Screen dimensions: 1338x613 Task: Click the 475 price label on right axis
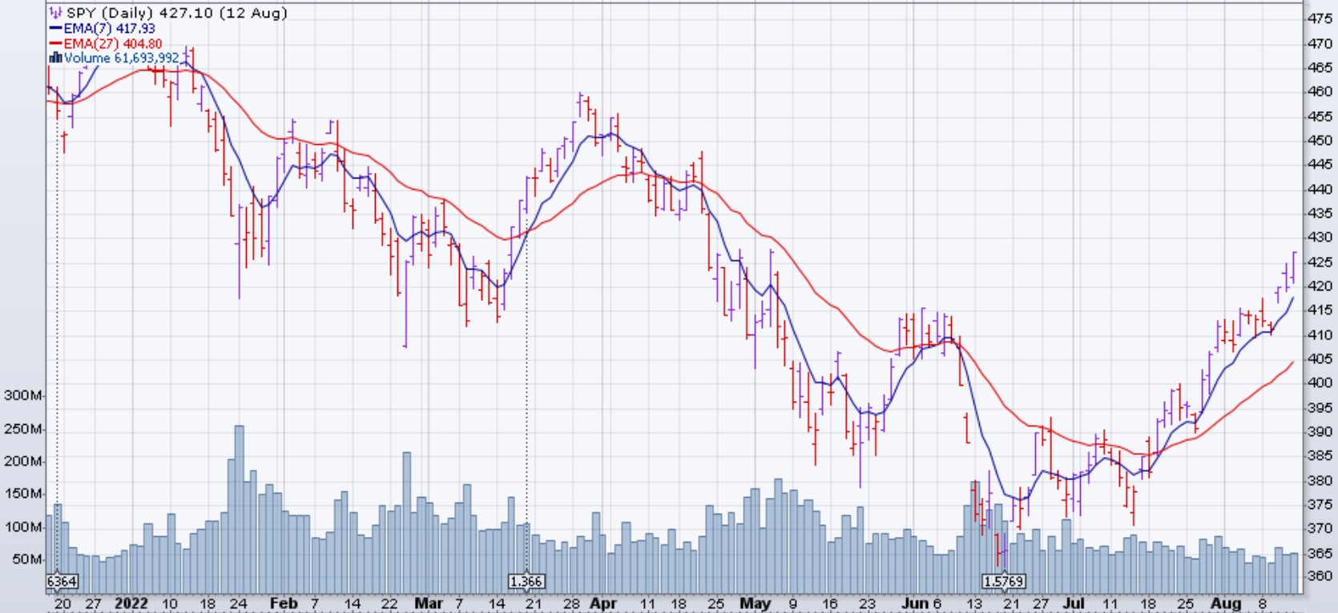pos(1320,18)
